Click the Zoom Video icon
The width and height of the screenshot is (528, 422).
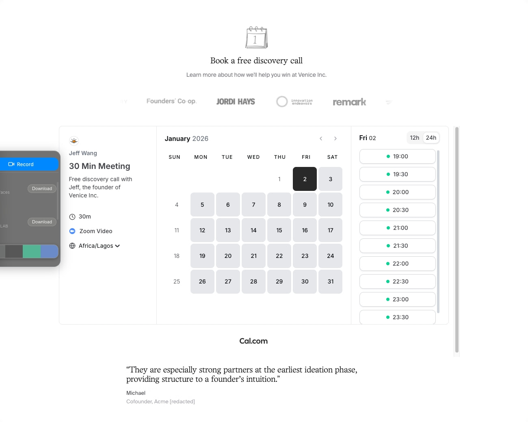pyautogui.click(x=72, y=231)
